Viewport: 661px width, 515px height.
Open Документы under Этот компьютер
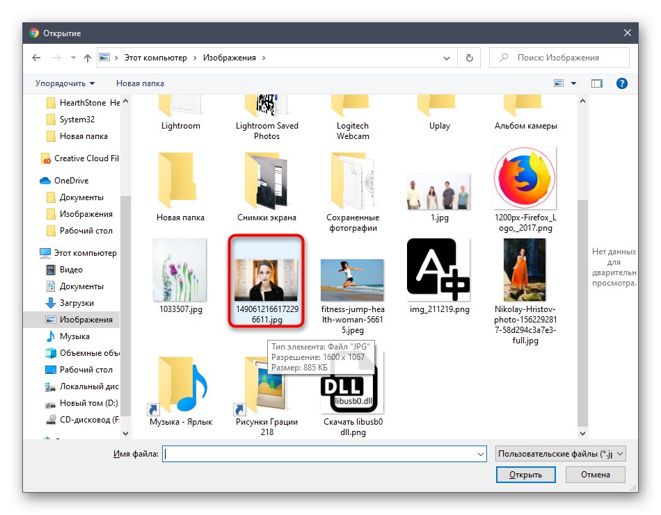tap(74, 286)
